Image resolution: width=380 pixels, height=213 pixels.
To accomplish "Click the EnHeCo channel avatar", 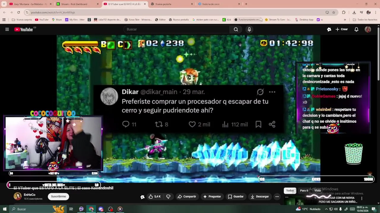I will [18, 196].
